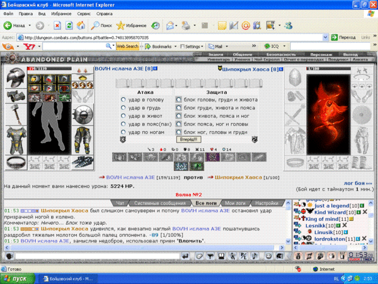Select defense 'блок живота, пояса и ног'
This screenshot has height=284, width=378.
click(x=179, y=116)
